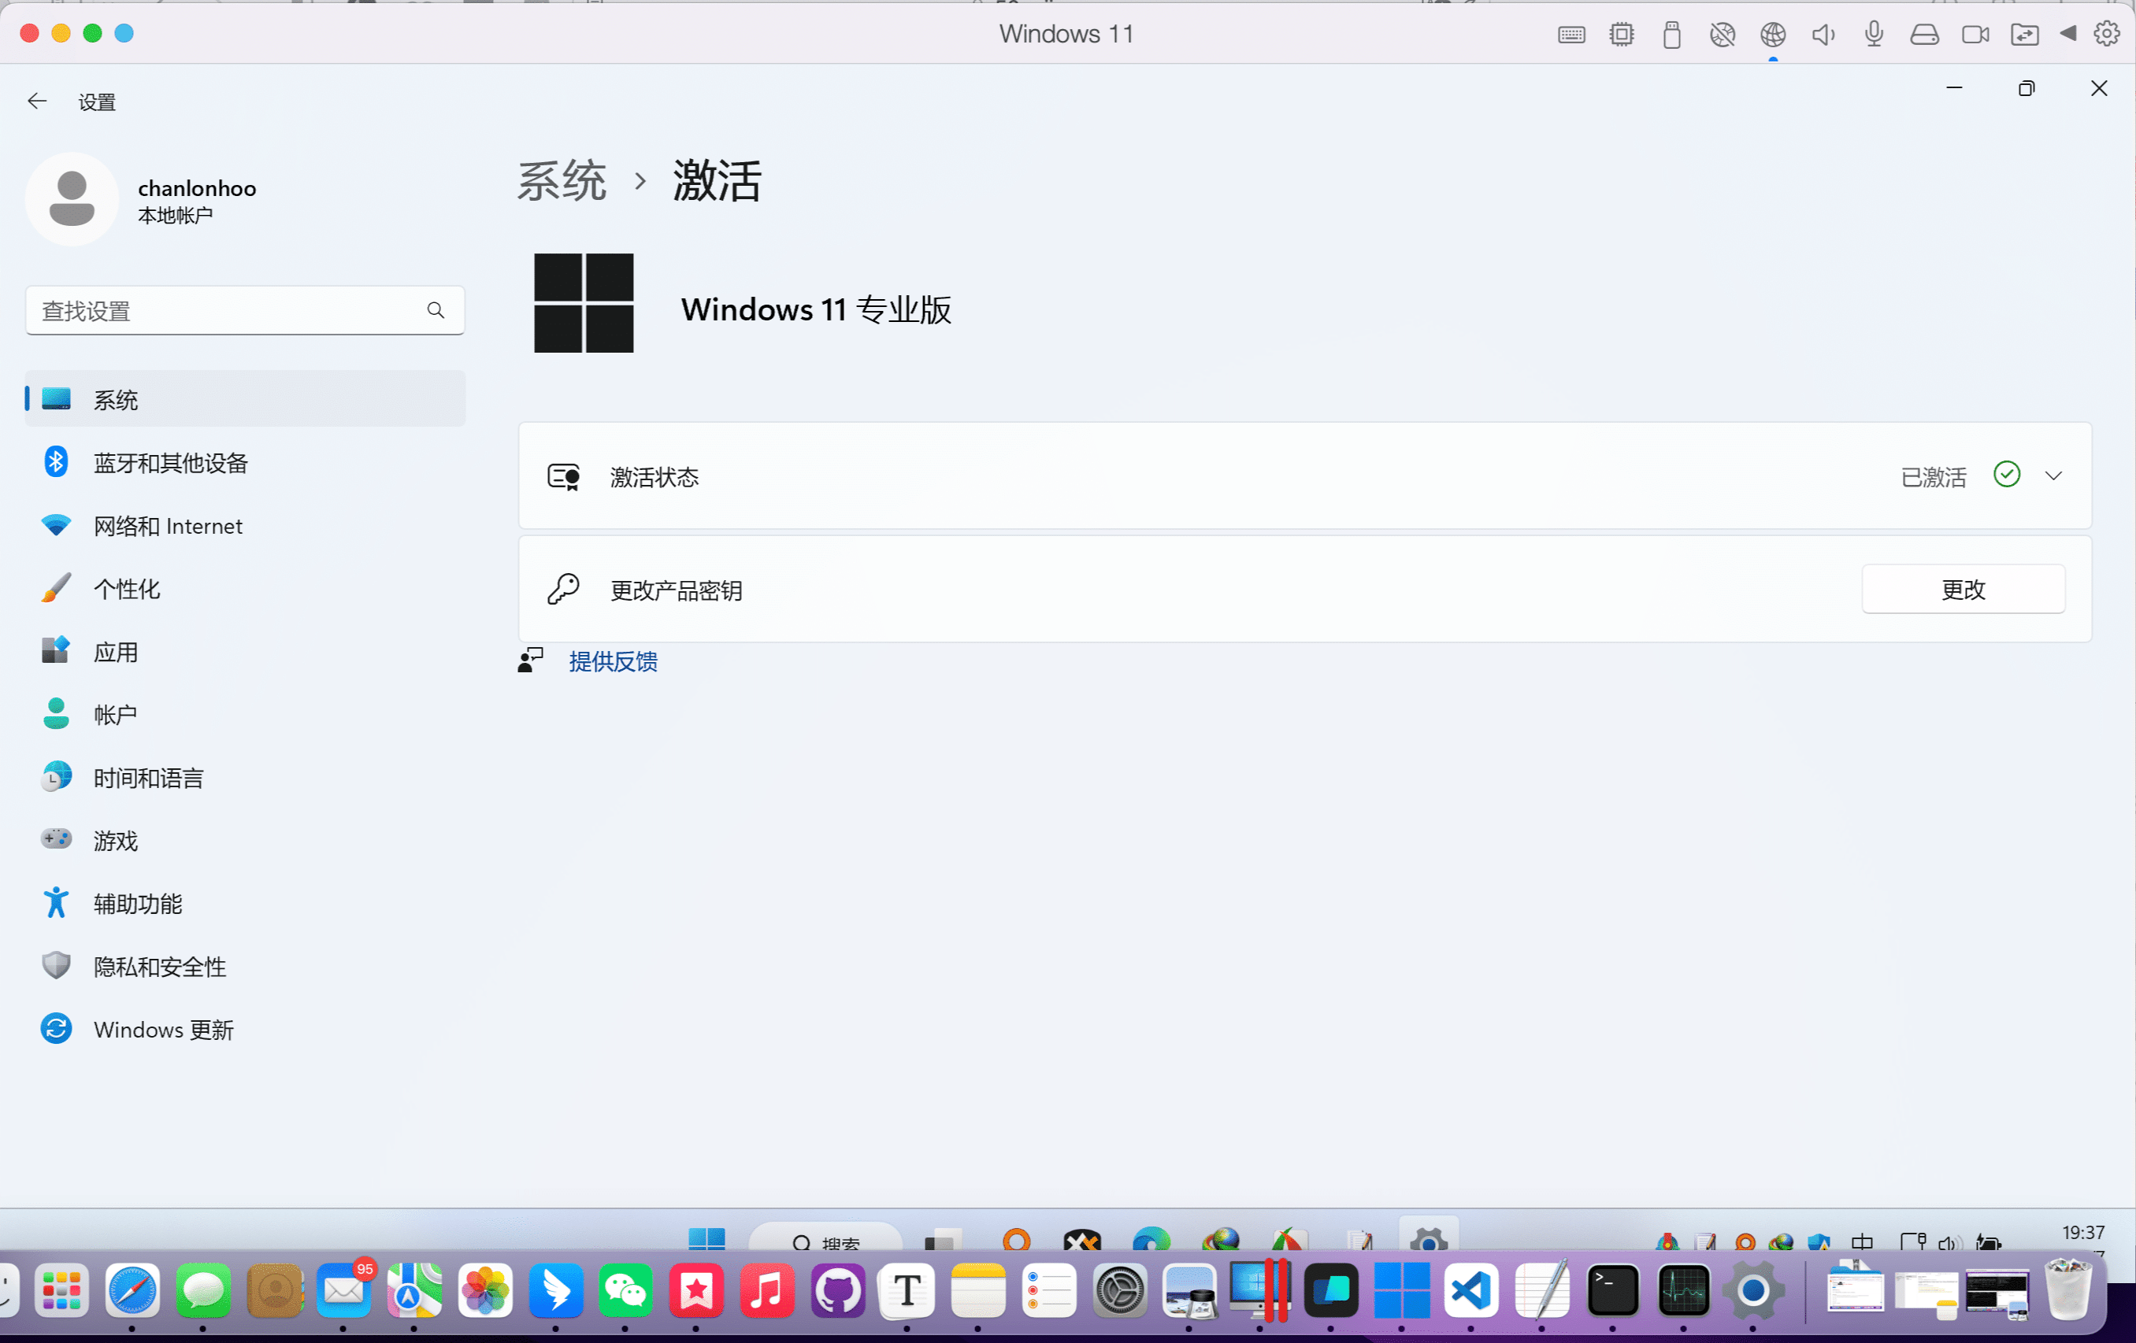The height and width of the screenshot is (1343, 2136).
Task: Open Contacts app in the Dock
Action: (x=274, y=1289)
